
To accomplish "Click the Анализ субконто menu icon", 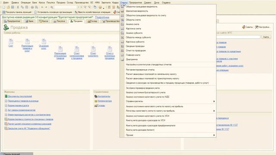I will 122,33.
